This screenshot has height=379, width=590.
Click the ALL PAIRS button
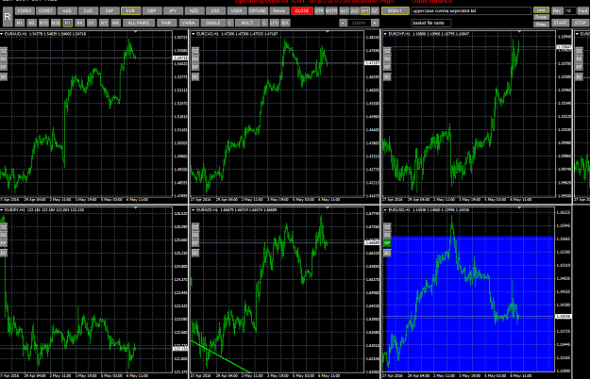[x=138, y=23]
